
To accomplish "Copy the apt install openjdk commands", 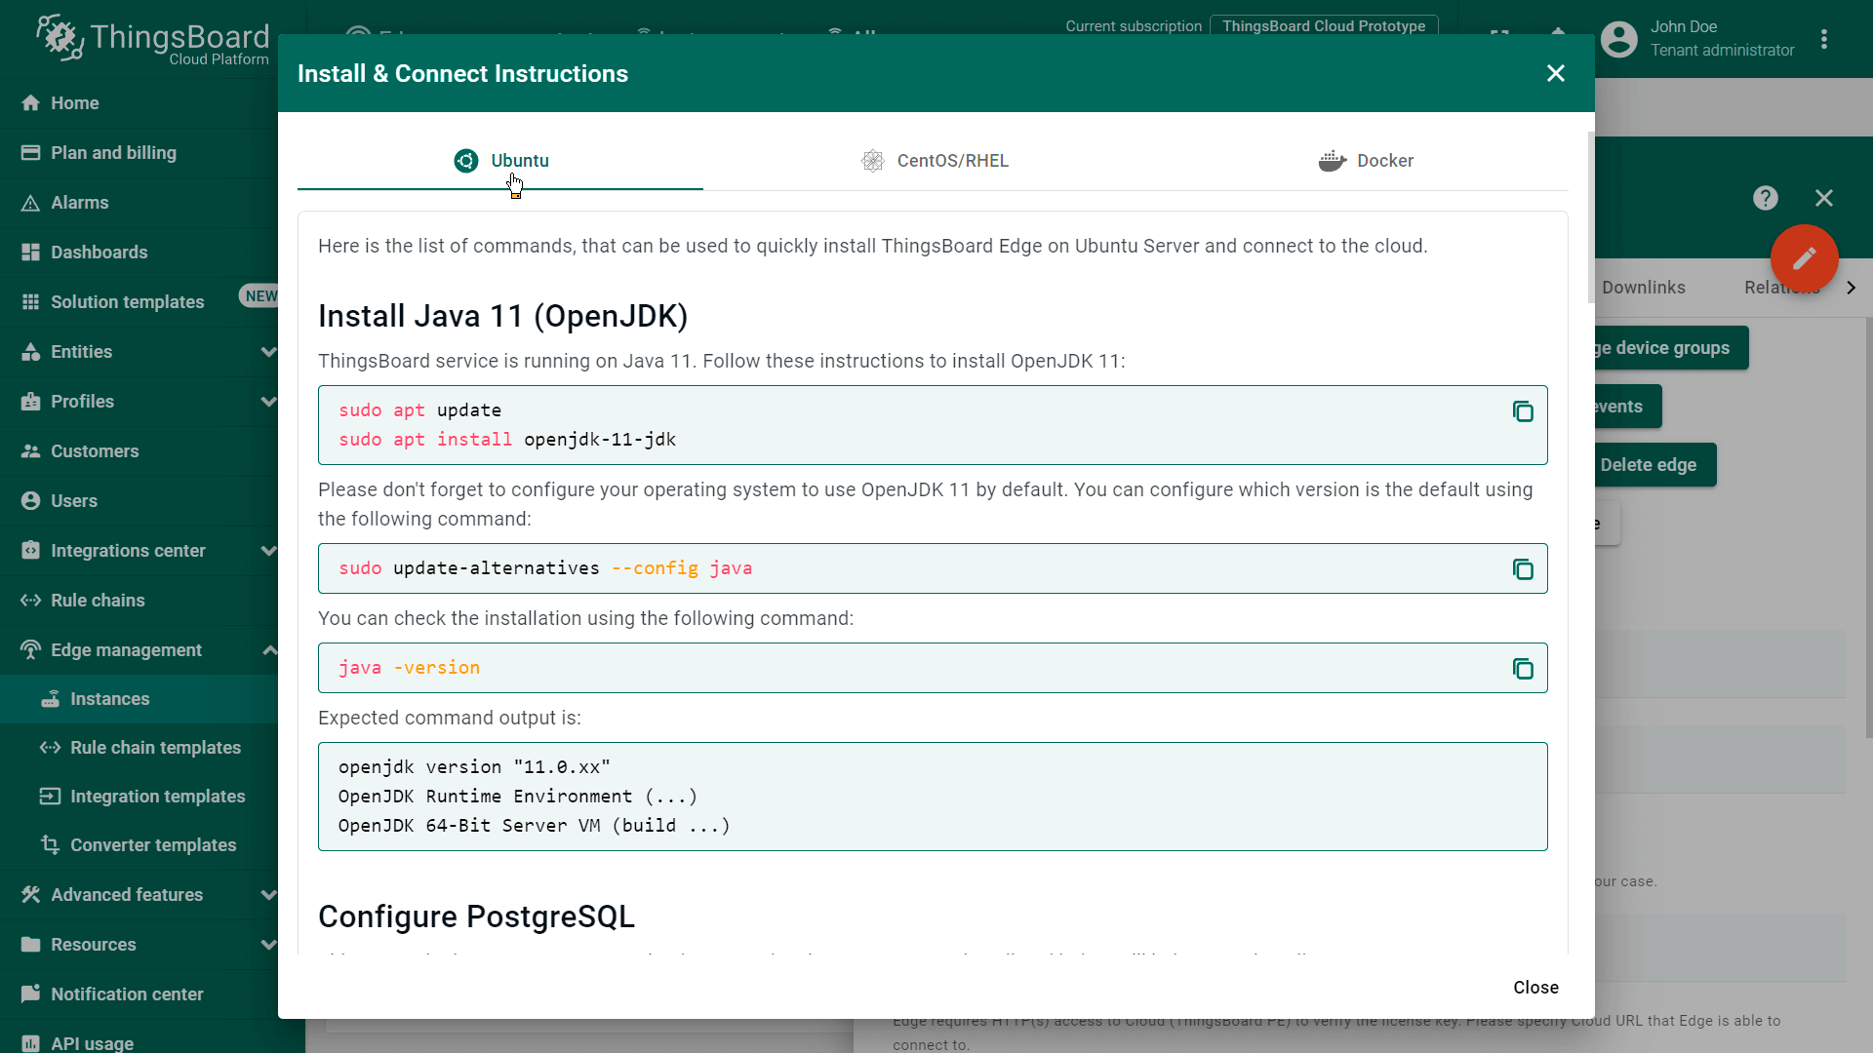I will tap(1522, 411).
